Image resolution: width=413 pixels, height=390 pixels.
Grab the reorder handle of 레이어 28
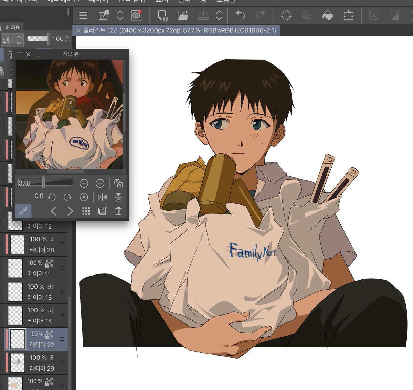click(x=62, y=244)
